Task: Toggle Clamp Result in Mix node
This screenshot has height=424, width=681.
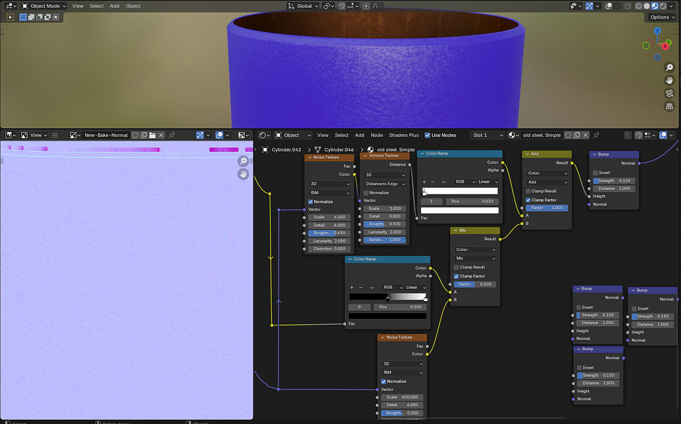Action: coord(457,268)
